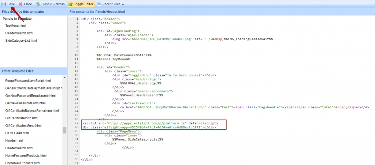Click the div class="ajax-loader" line
The height and width of the screenshot is (165, 375).
pos(129,35)
